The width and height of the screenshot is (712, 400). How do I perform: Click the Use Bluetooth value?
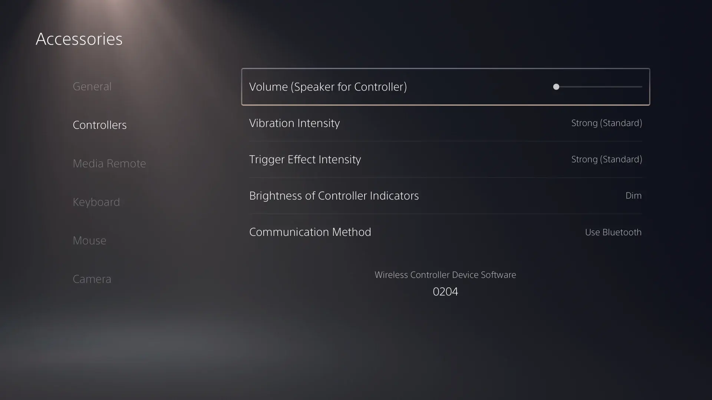(x=613, y=232)
